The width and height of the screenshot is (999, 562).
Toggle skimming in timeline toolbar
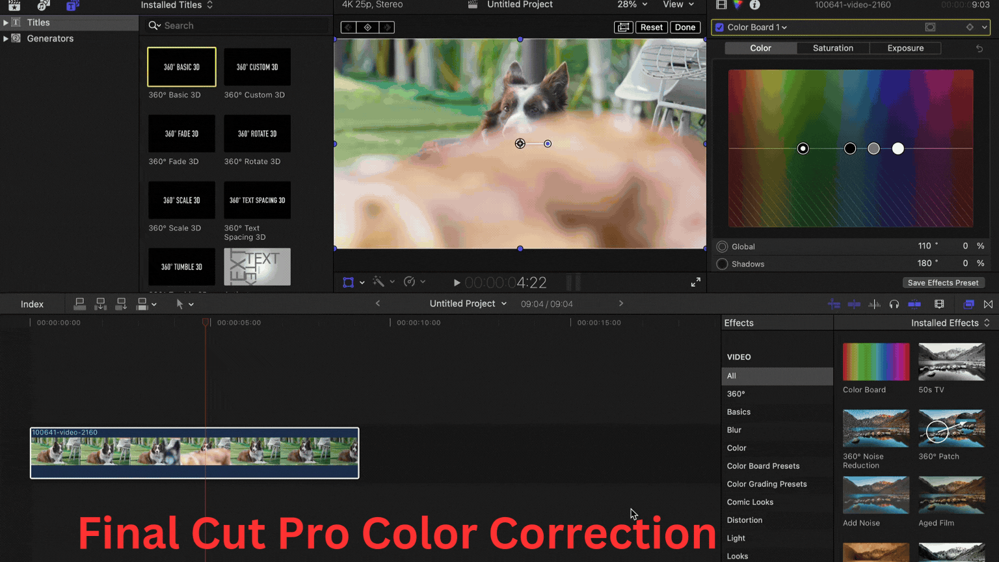pos(854,304)
